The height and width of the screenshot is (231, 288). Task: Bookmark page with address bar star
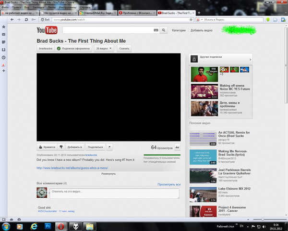click(x=191, y=20)
